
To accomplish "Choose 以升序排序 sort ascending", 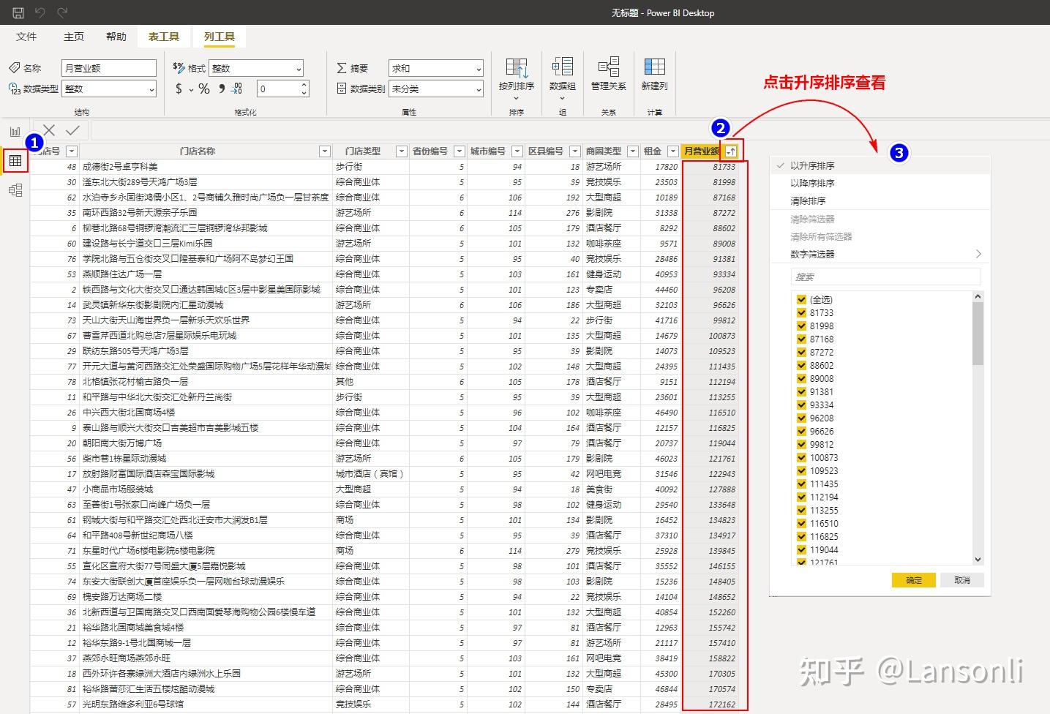I will point(880,165).
